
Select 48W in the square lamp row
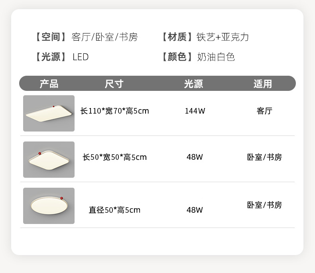point(195,157)
